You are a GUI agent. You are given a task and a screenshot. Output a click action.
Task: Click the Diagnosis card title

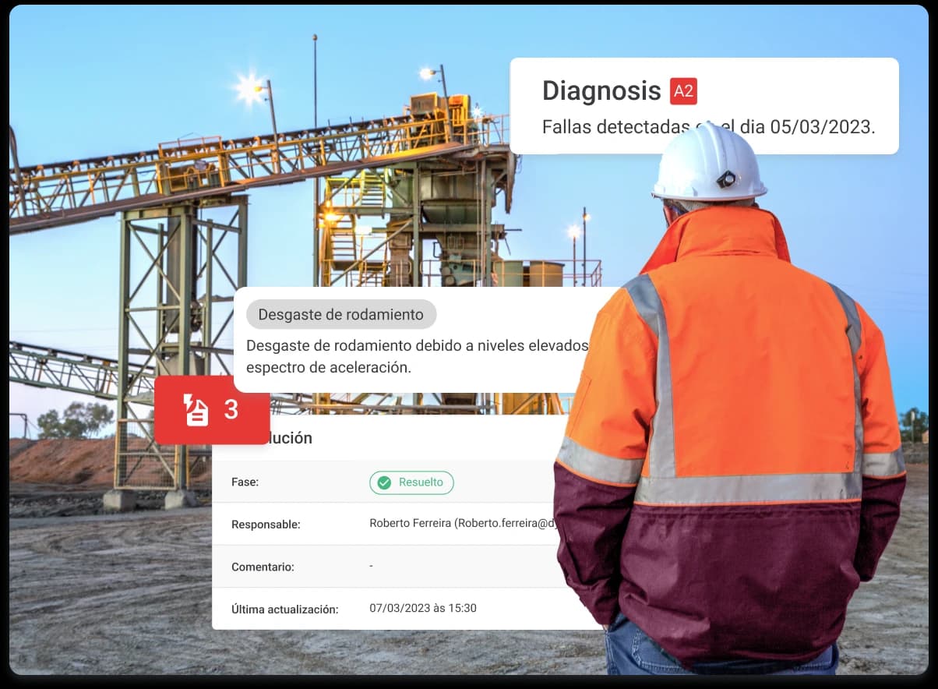[x=601, y=90]
